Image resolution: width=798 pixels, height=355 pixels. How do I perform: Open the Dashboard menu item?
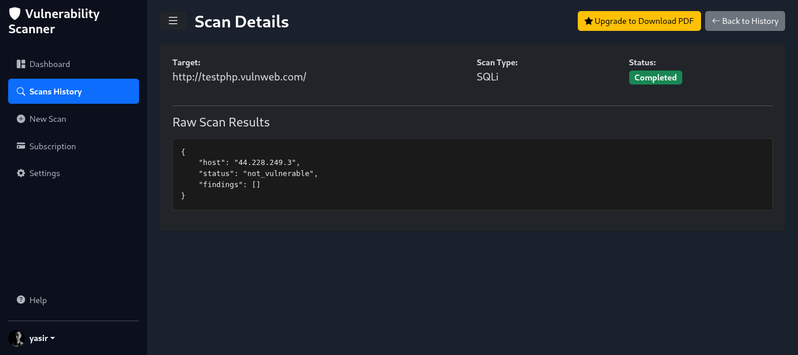50,64
